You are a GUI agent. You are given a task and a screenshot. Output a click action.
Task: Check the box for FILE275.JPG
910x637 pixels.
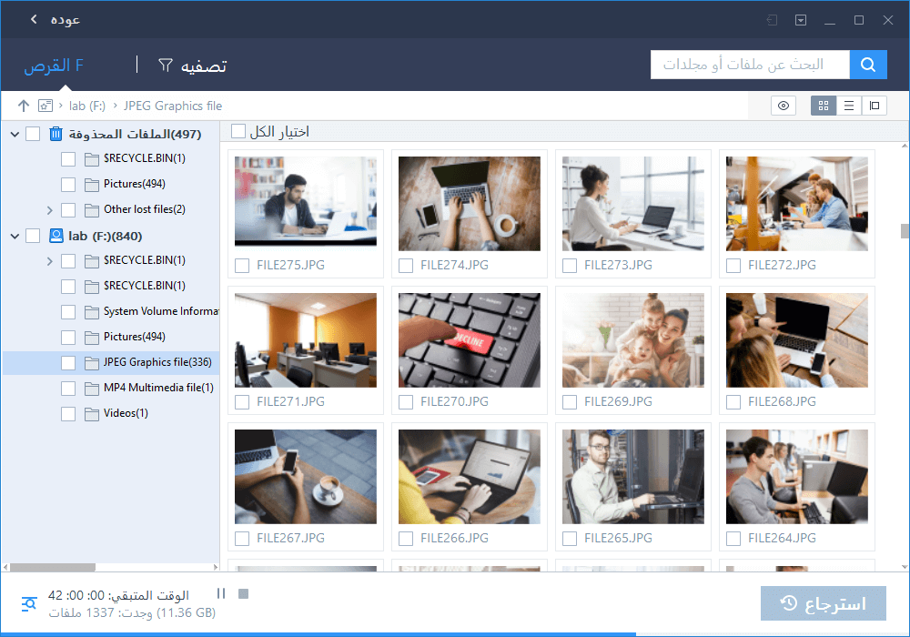[x=242, y=266]
